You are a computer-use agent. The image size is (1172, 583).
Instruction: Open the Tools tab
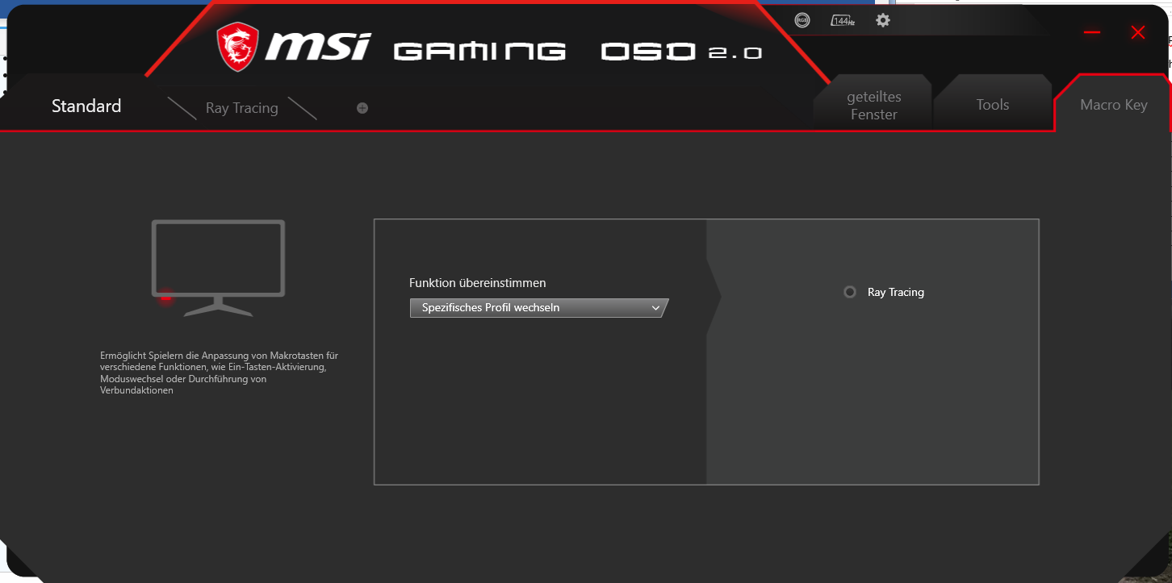click(993, 105)
